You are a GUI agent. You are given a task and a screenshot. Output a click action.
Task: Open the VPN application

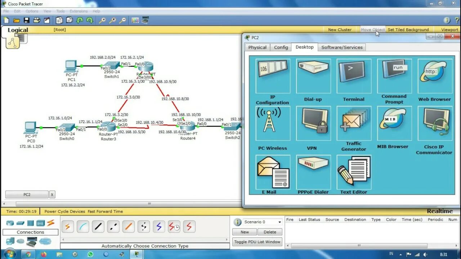(313, 123)
